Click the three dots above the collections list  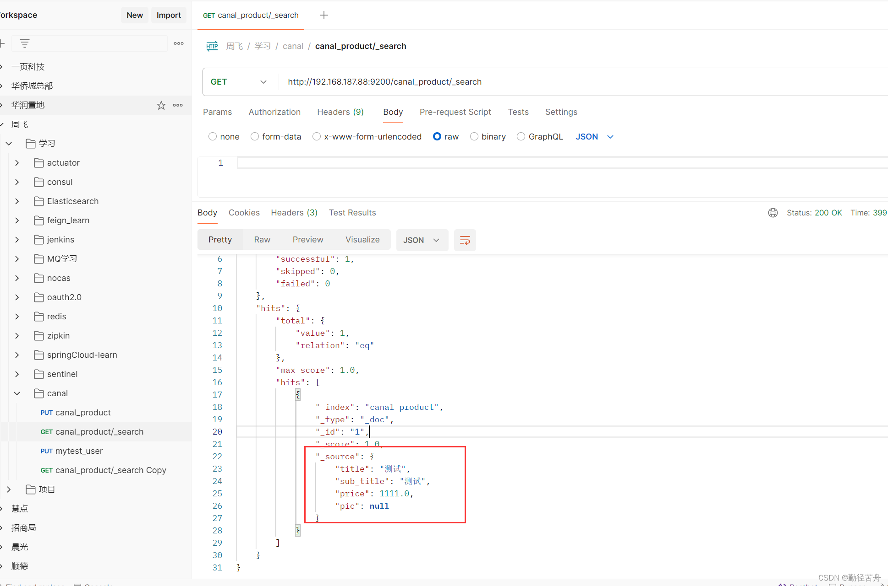pos(179,43)
